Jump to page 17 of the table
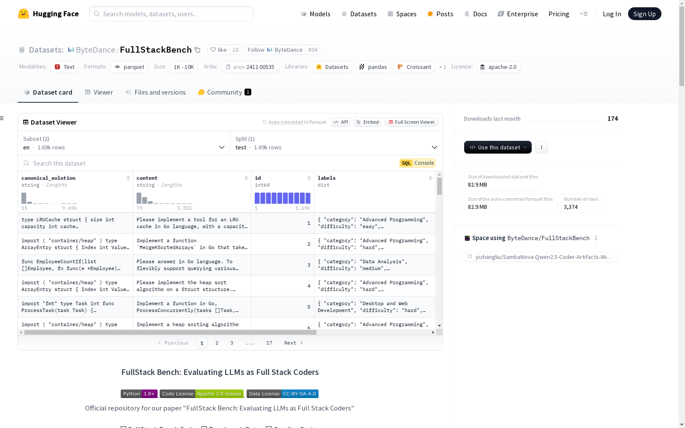 pos(269,343)
